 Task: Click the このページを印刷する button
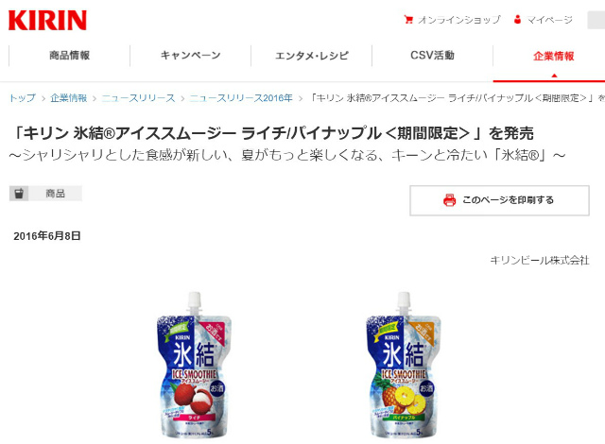500,200
